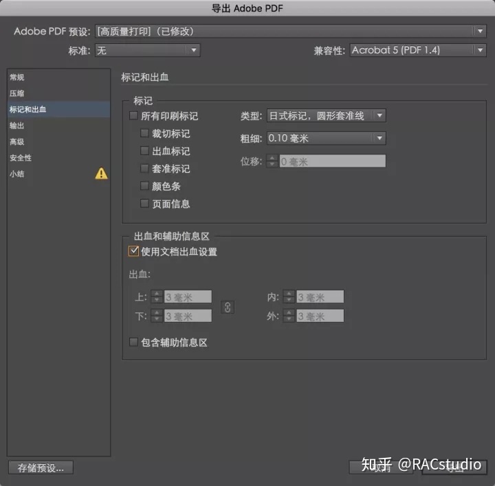Viewport: 495px width, 486px height.
Task: Click the 上 bleed value field
Action: (x=188, y=297)
